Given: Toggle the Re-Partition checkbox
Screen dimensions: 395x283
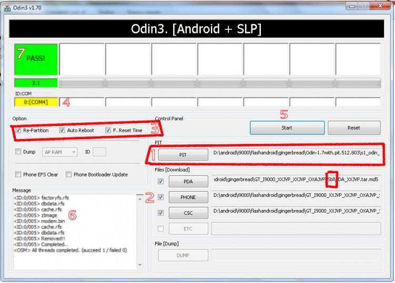Looking at the screenshot, I should click(x=18, y=130).
